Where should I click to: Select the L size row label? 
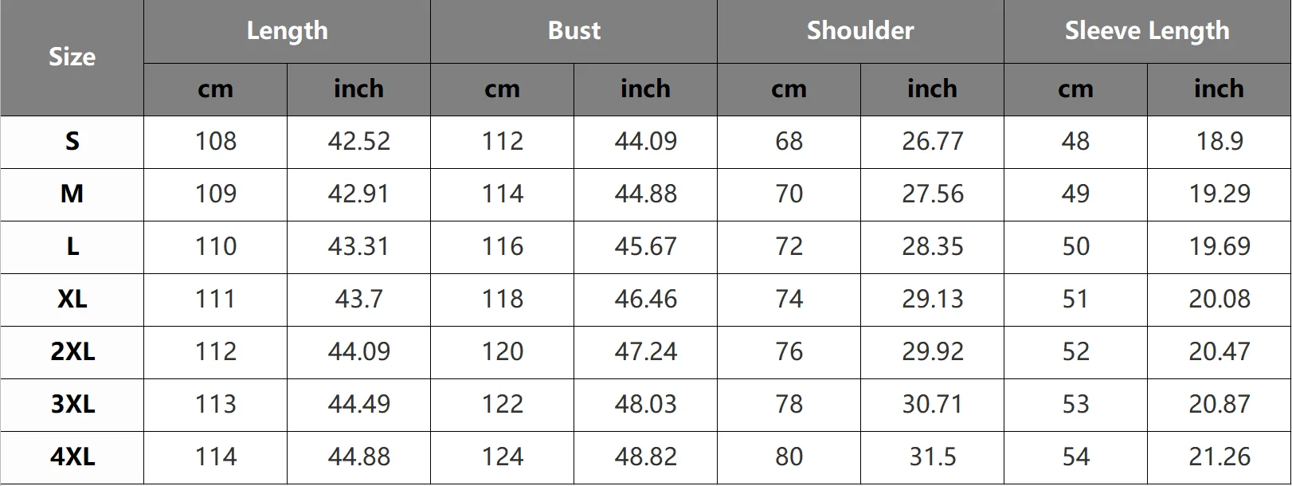tap(72, 247)
